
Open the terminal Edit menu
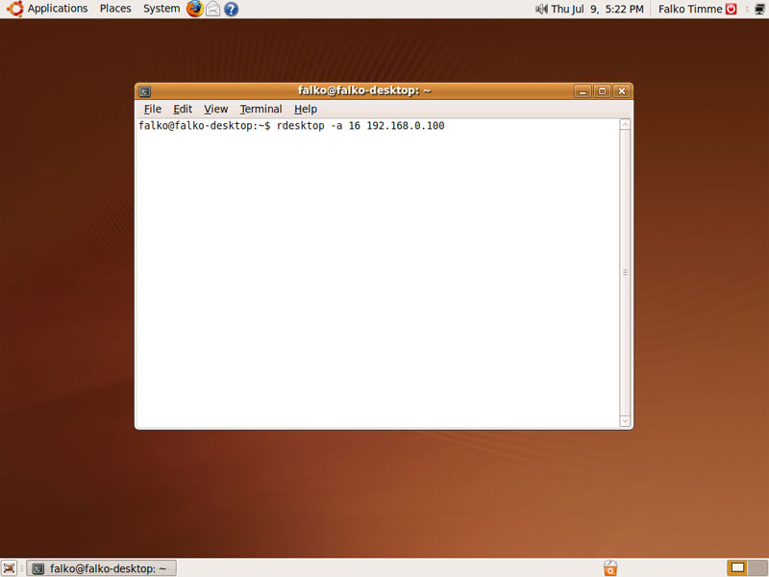(183, 109)
